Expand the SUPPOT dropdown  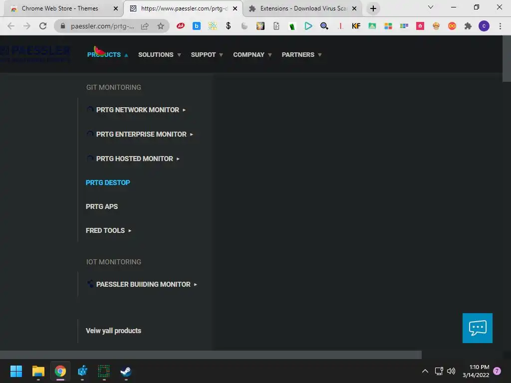(x=207, y=55)
